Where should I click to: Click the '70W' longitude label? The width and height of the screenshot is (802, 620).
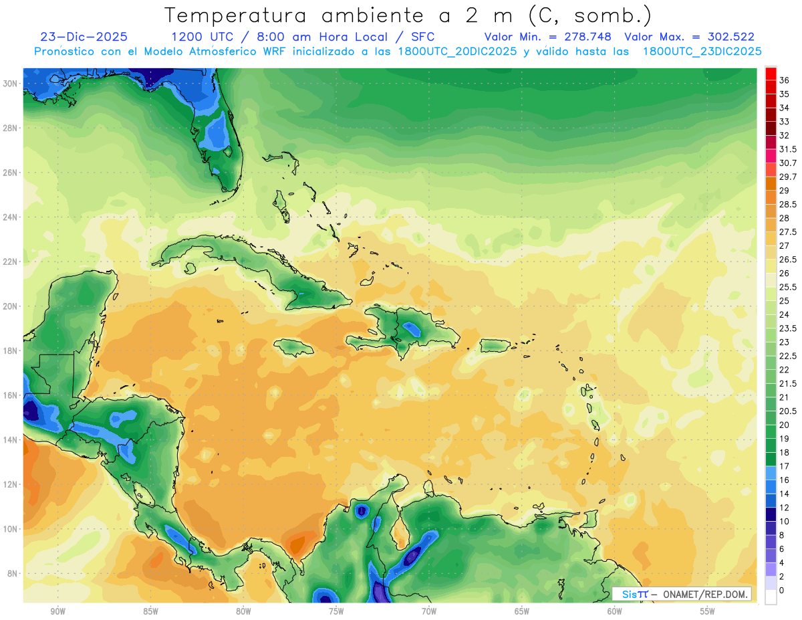point(429,612)
